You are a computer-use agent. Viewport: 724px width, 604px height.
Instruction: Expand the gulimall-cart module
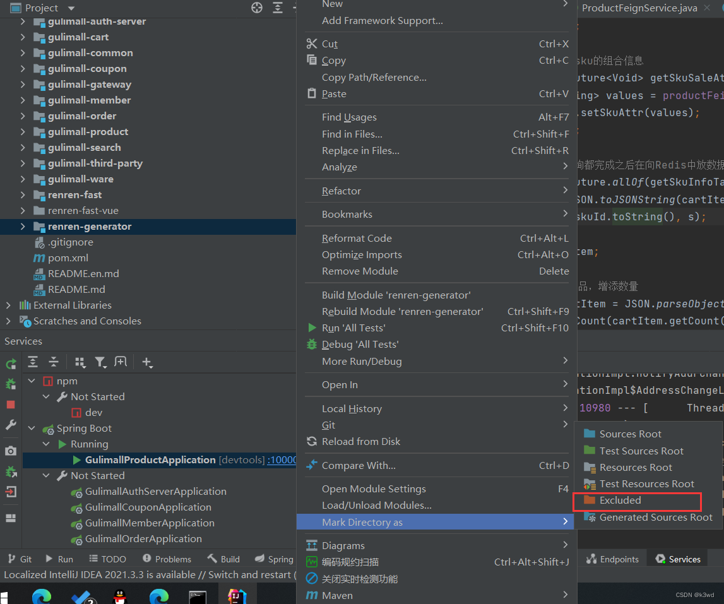(23, 37)
